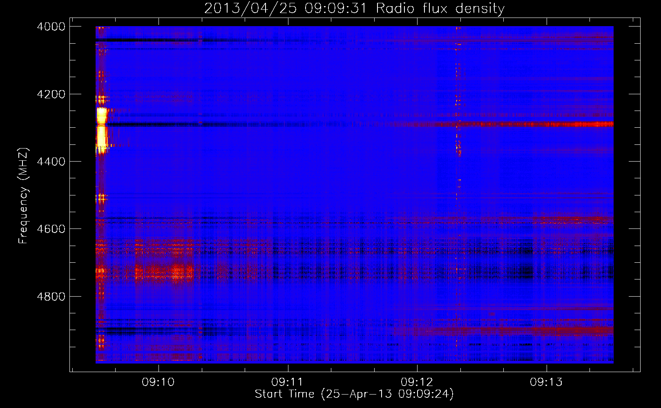The width and height of the screenshot is (661, 408).
Task: Click the bright yellow burst near 4300 MHz
Action: pos(101,131)
